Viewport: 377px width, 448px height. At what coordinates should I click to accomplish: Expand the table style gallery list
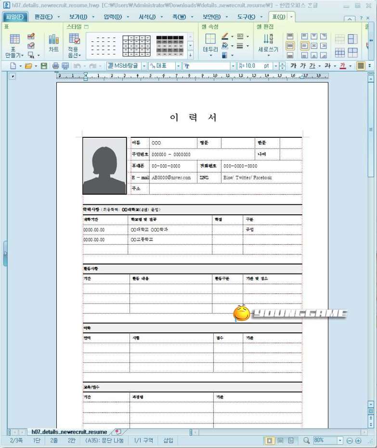191,54
